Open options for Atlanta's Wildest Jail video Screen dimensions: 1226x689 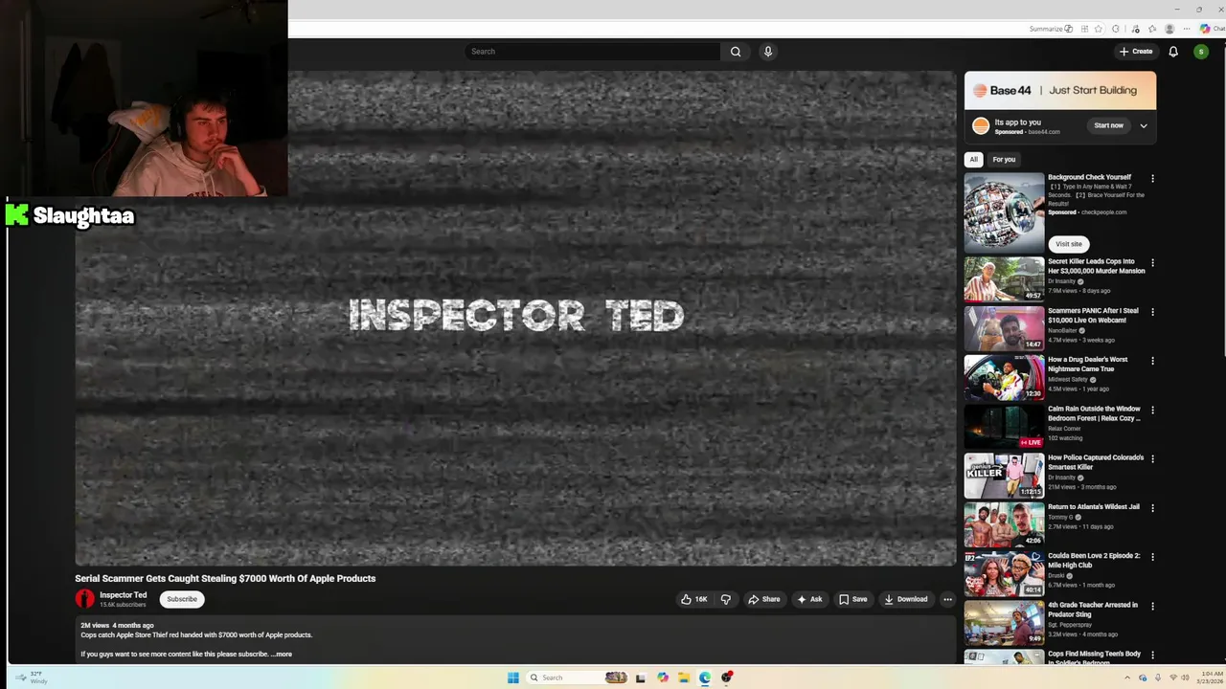pos(1152,508)
